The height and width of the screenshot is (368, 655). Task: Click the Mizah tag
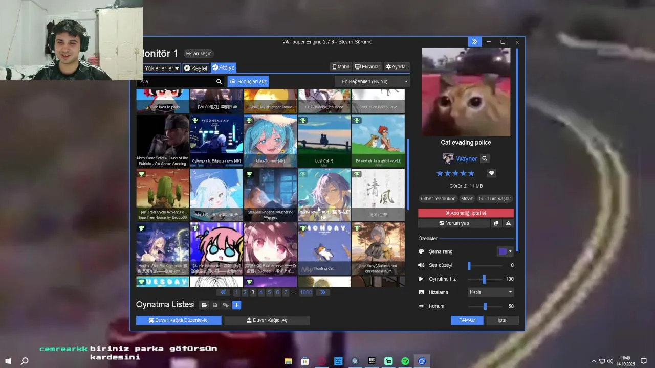[467, 199]
